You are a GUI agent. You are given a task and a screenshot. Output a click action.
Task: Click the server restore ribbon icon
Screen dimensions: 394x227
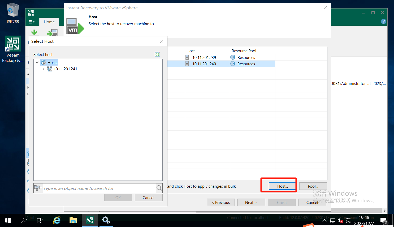click(52, 33)
